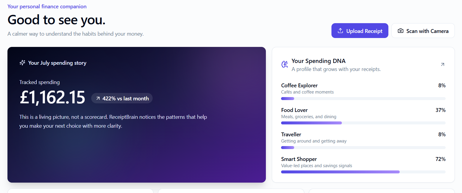Click the Food Lover progress bar
The image size is (462, 193).
[x=363, y=123]
